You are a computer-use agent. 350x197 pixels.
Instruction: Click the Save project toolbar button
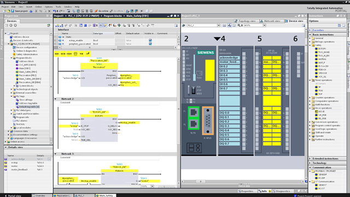(x=19, y=11)
